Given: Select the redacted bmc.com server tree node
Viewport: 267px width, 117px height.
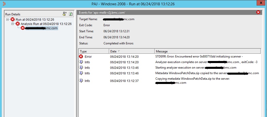Looking at the screenshot, I should [42, 28].
